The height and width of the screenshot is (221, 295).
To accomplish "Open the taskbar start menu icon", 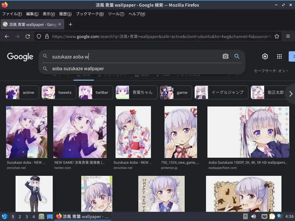I will tap(5, 216).
